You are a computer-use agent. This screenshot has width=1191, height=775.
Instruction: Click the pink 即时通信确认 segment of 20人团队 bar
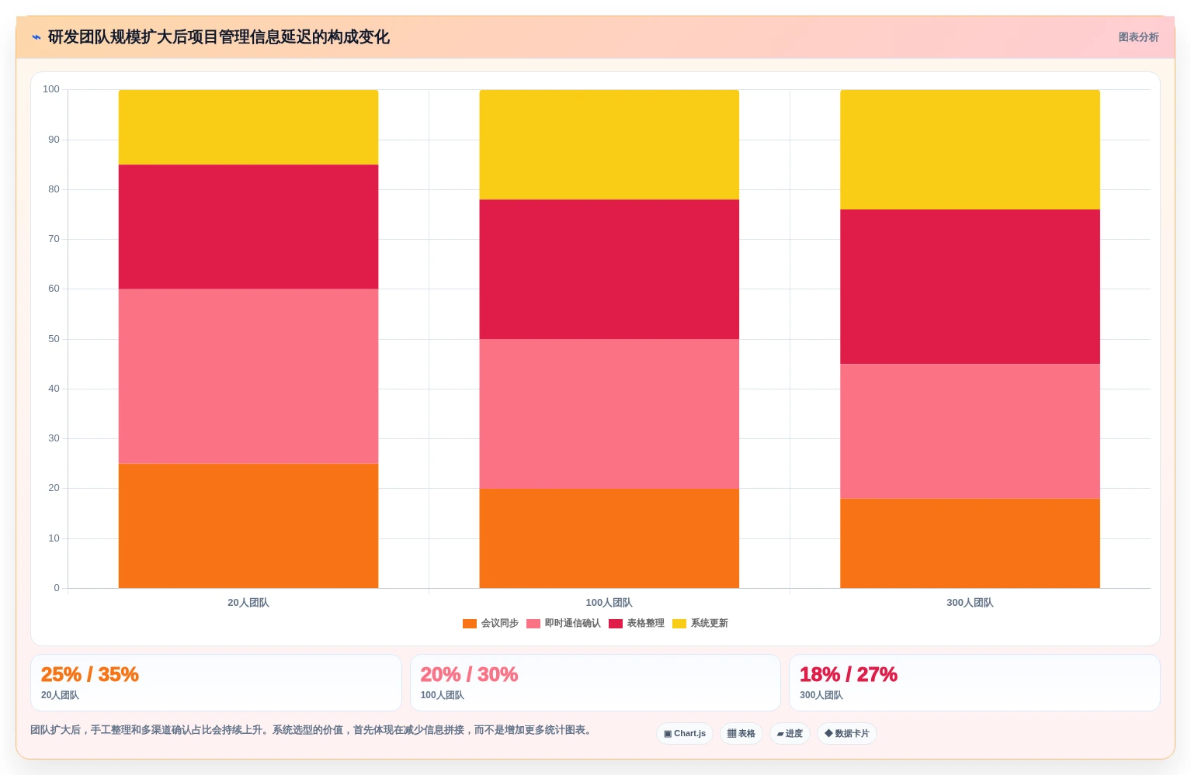pyautogui.click(x=248, y=376)
